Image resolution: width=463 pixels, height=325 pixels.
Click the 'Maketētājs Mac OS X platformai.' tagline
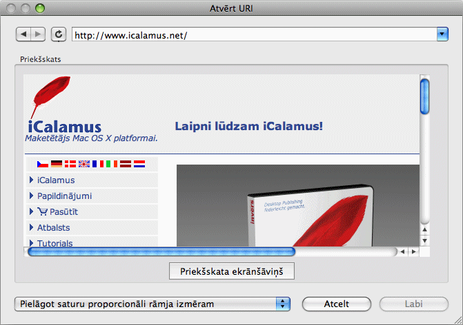(x=91, y=138)
